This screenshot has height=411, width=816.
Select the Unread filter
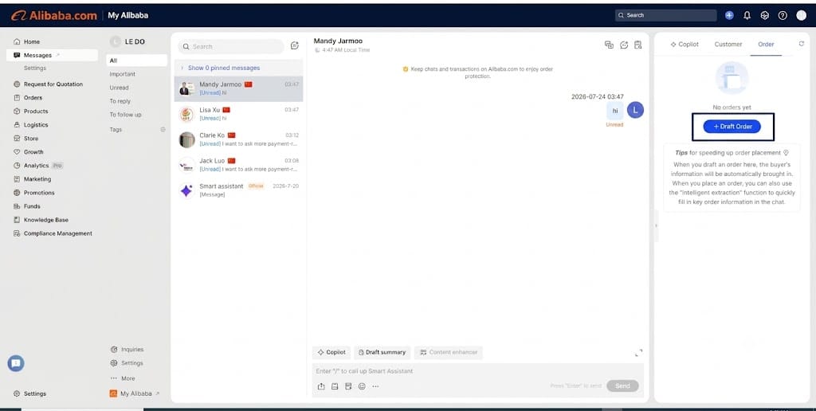point(120,88)
